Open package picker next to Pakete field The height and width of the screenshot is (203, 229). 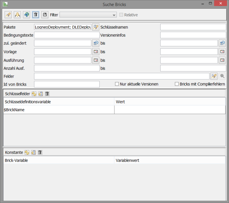point(96,27)
